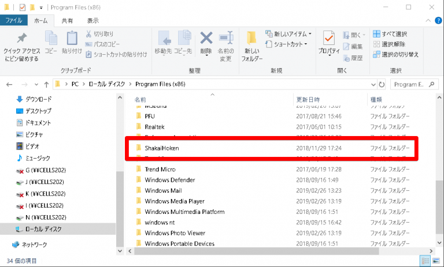Sort by Date modified (更新日時) column

coord(308,99)
